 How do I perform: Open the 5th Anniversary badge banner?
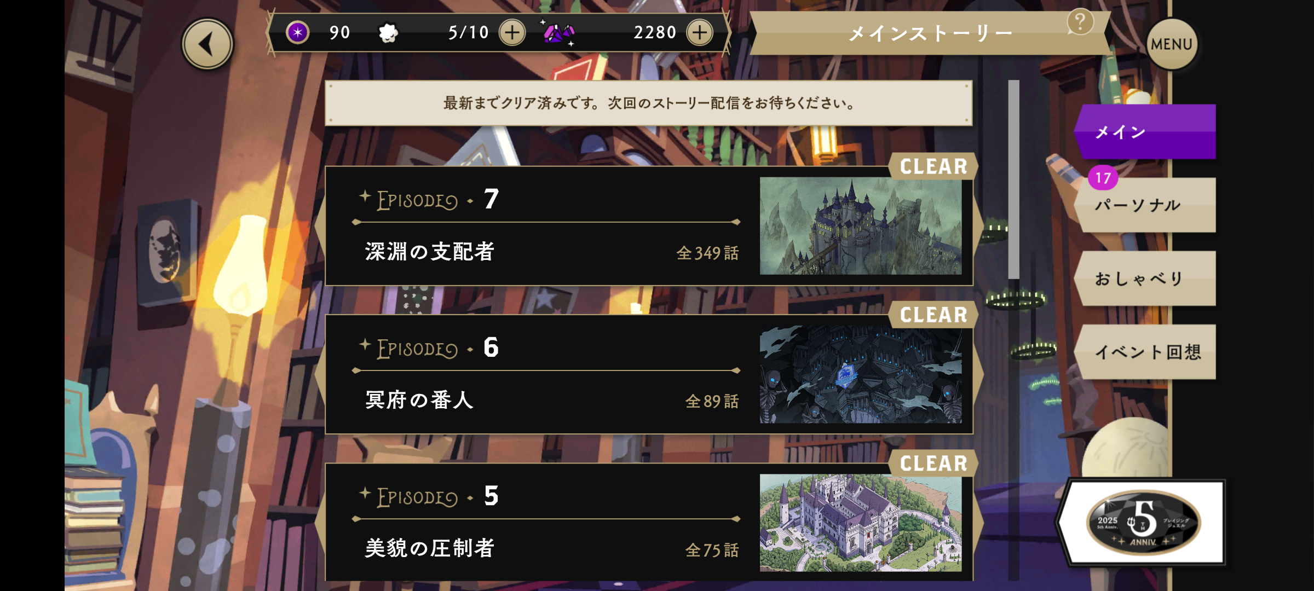pos(1143,522)
